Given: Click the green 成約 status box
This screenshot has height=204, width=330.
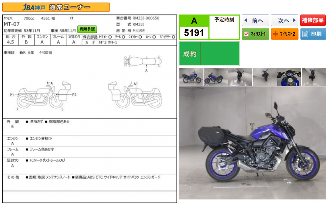Looking at the screenshot, I should (x=209, y=53).
